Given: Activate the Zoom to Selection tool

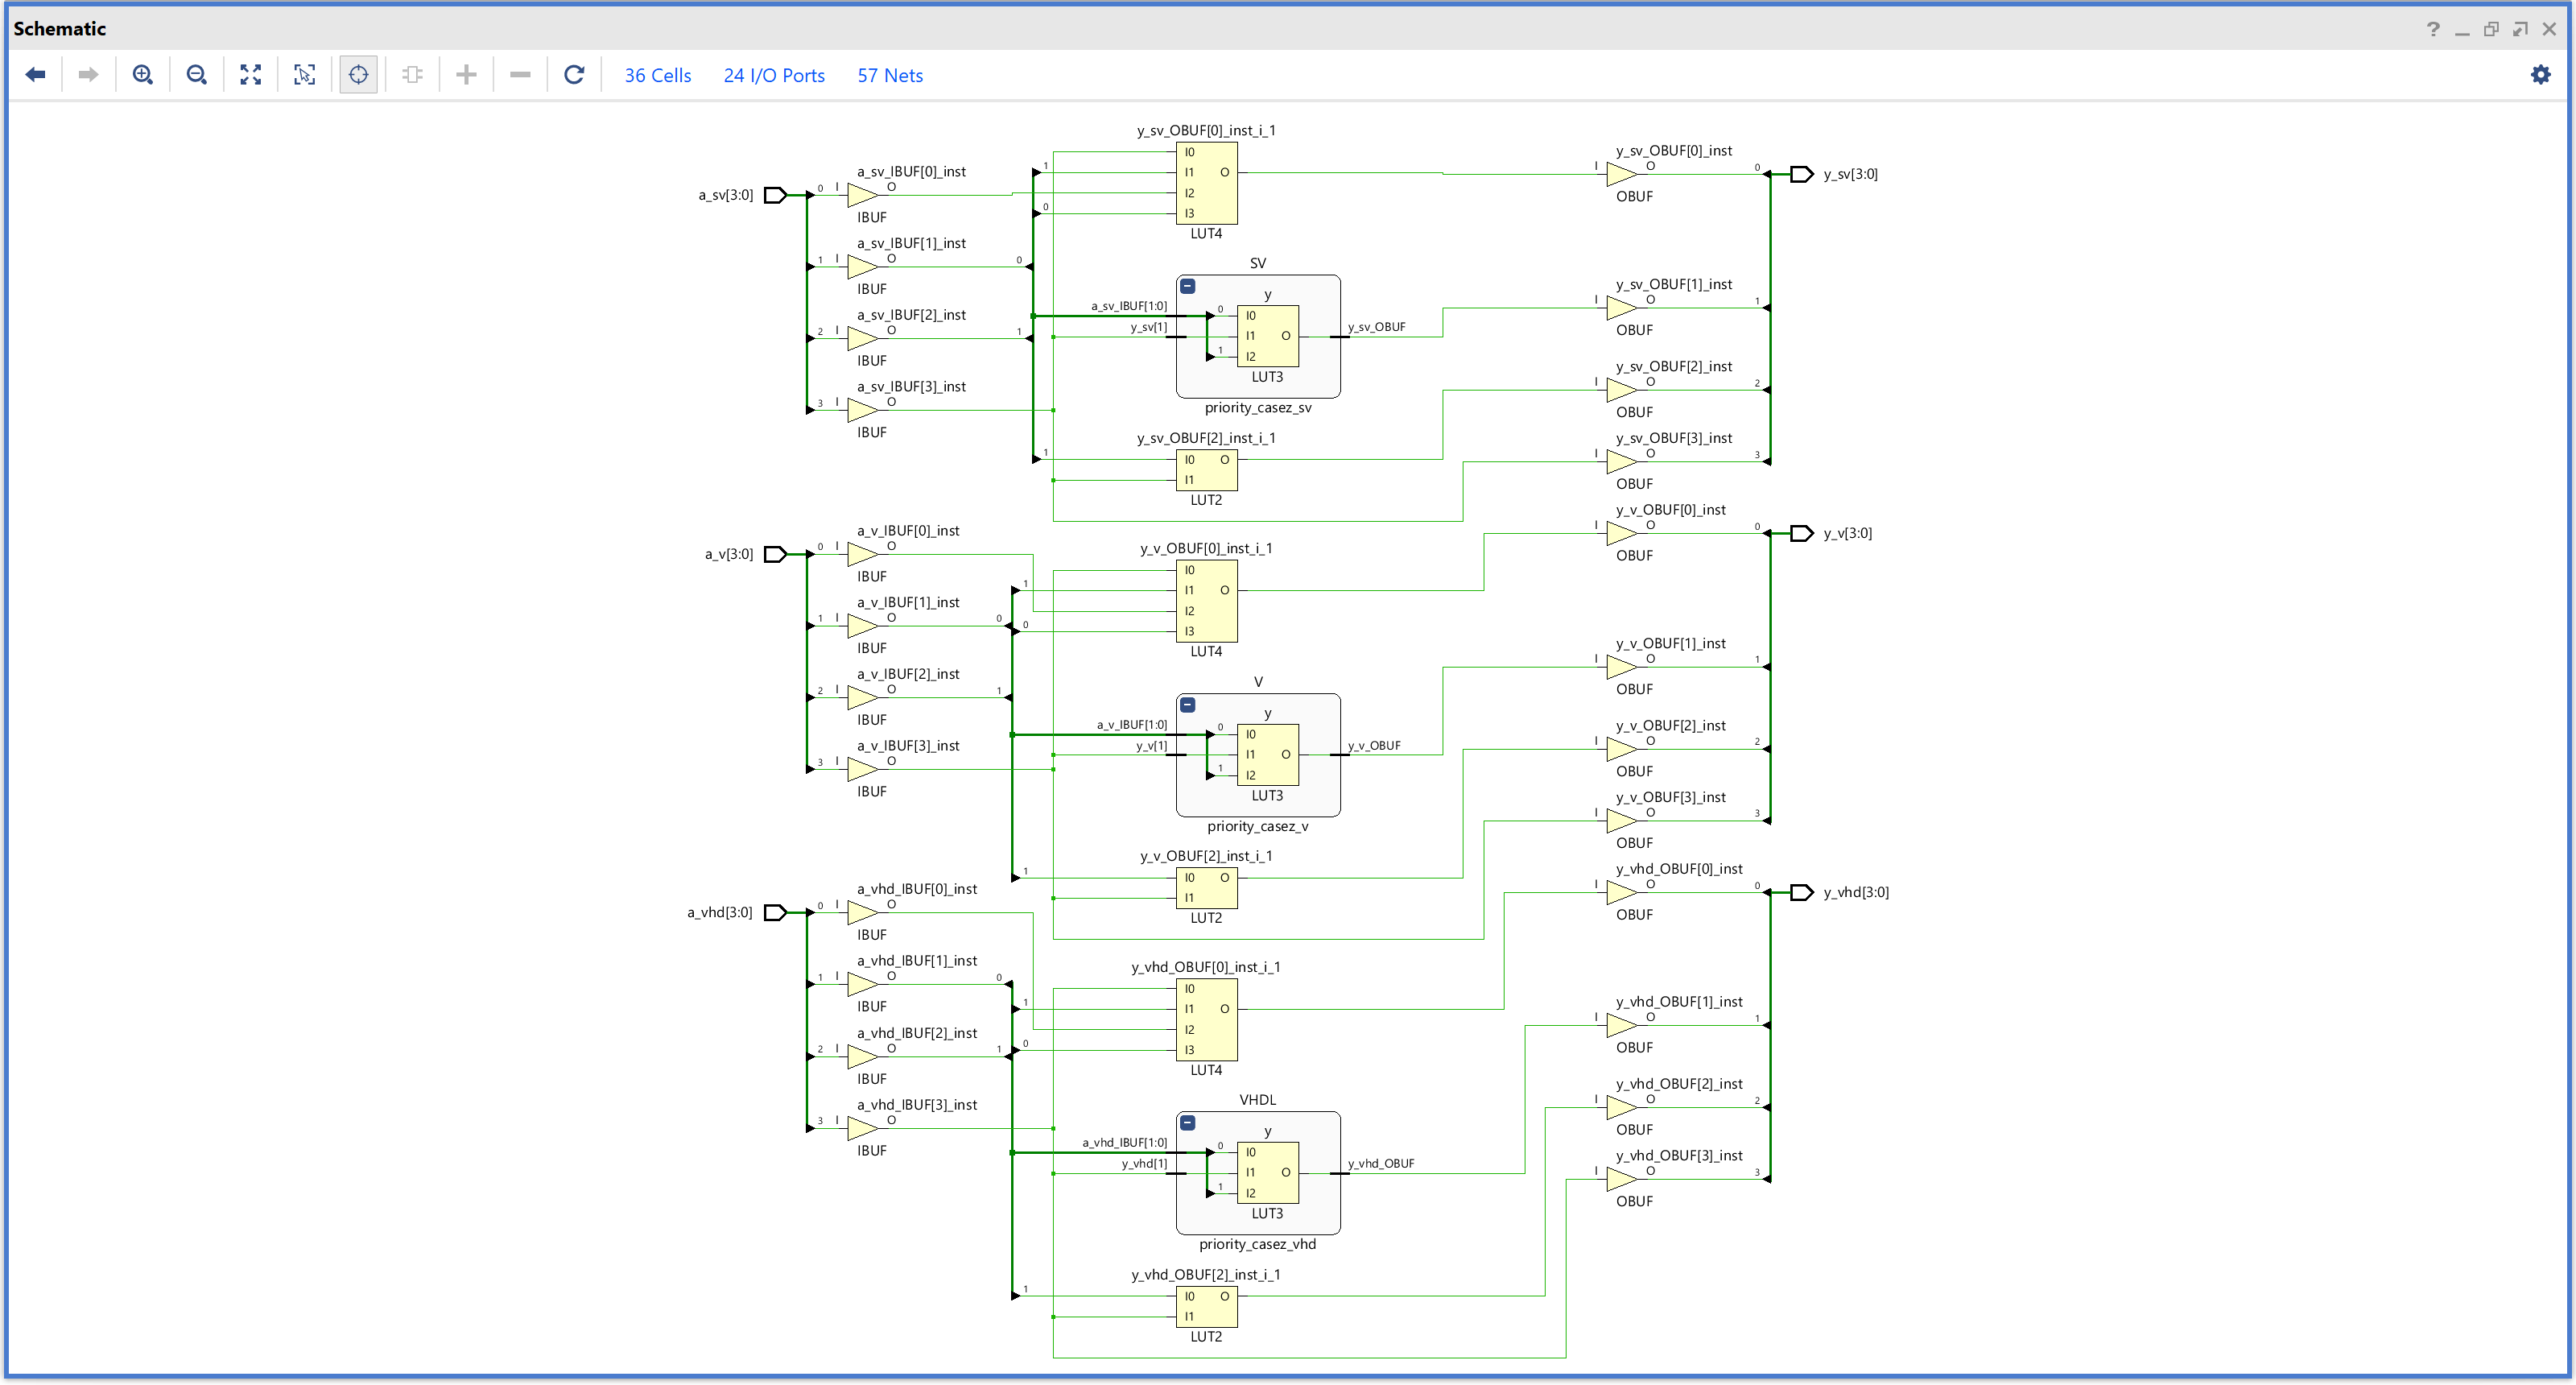Looking at the screenshot, I should tap(305, 74).
